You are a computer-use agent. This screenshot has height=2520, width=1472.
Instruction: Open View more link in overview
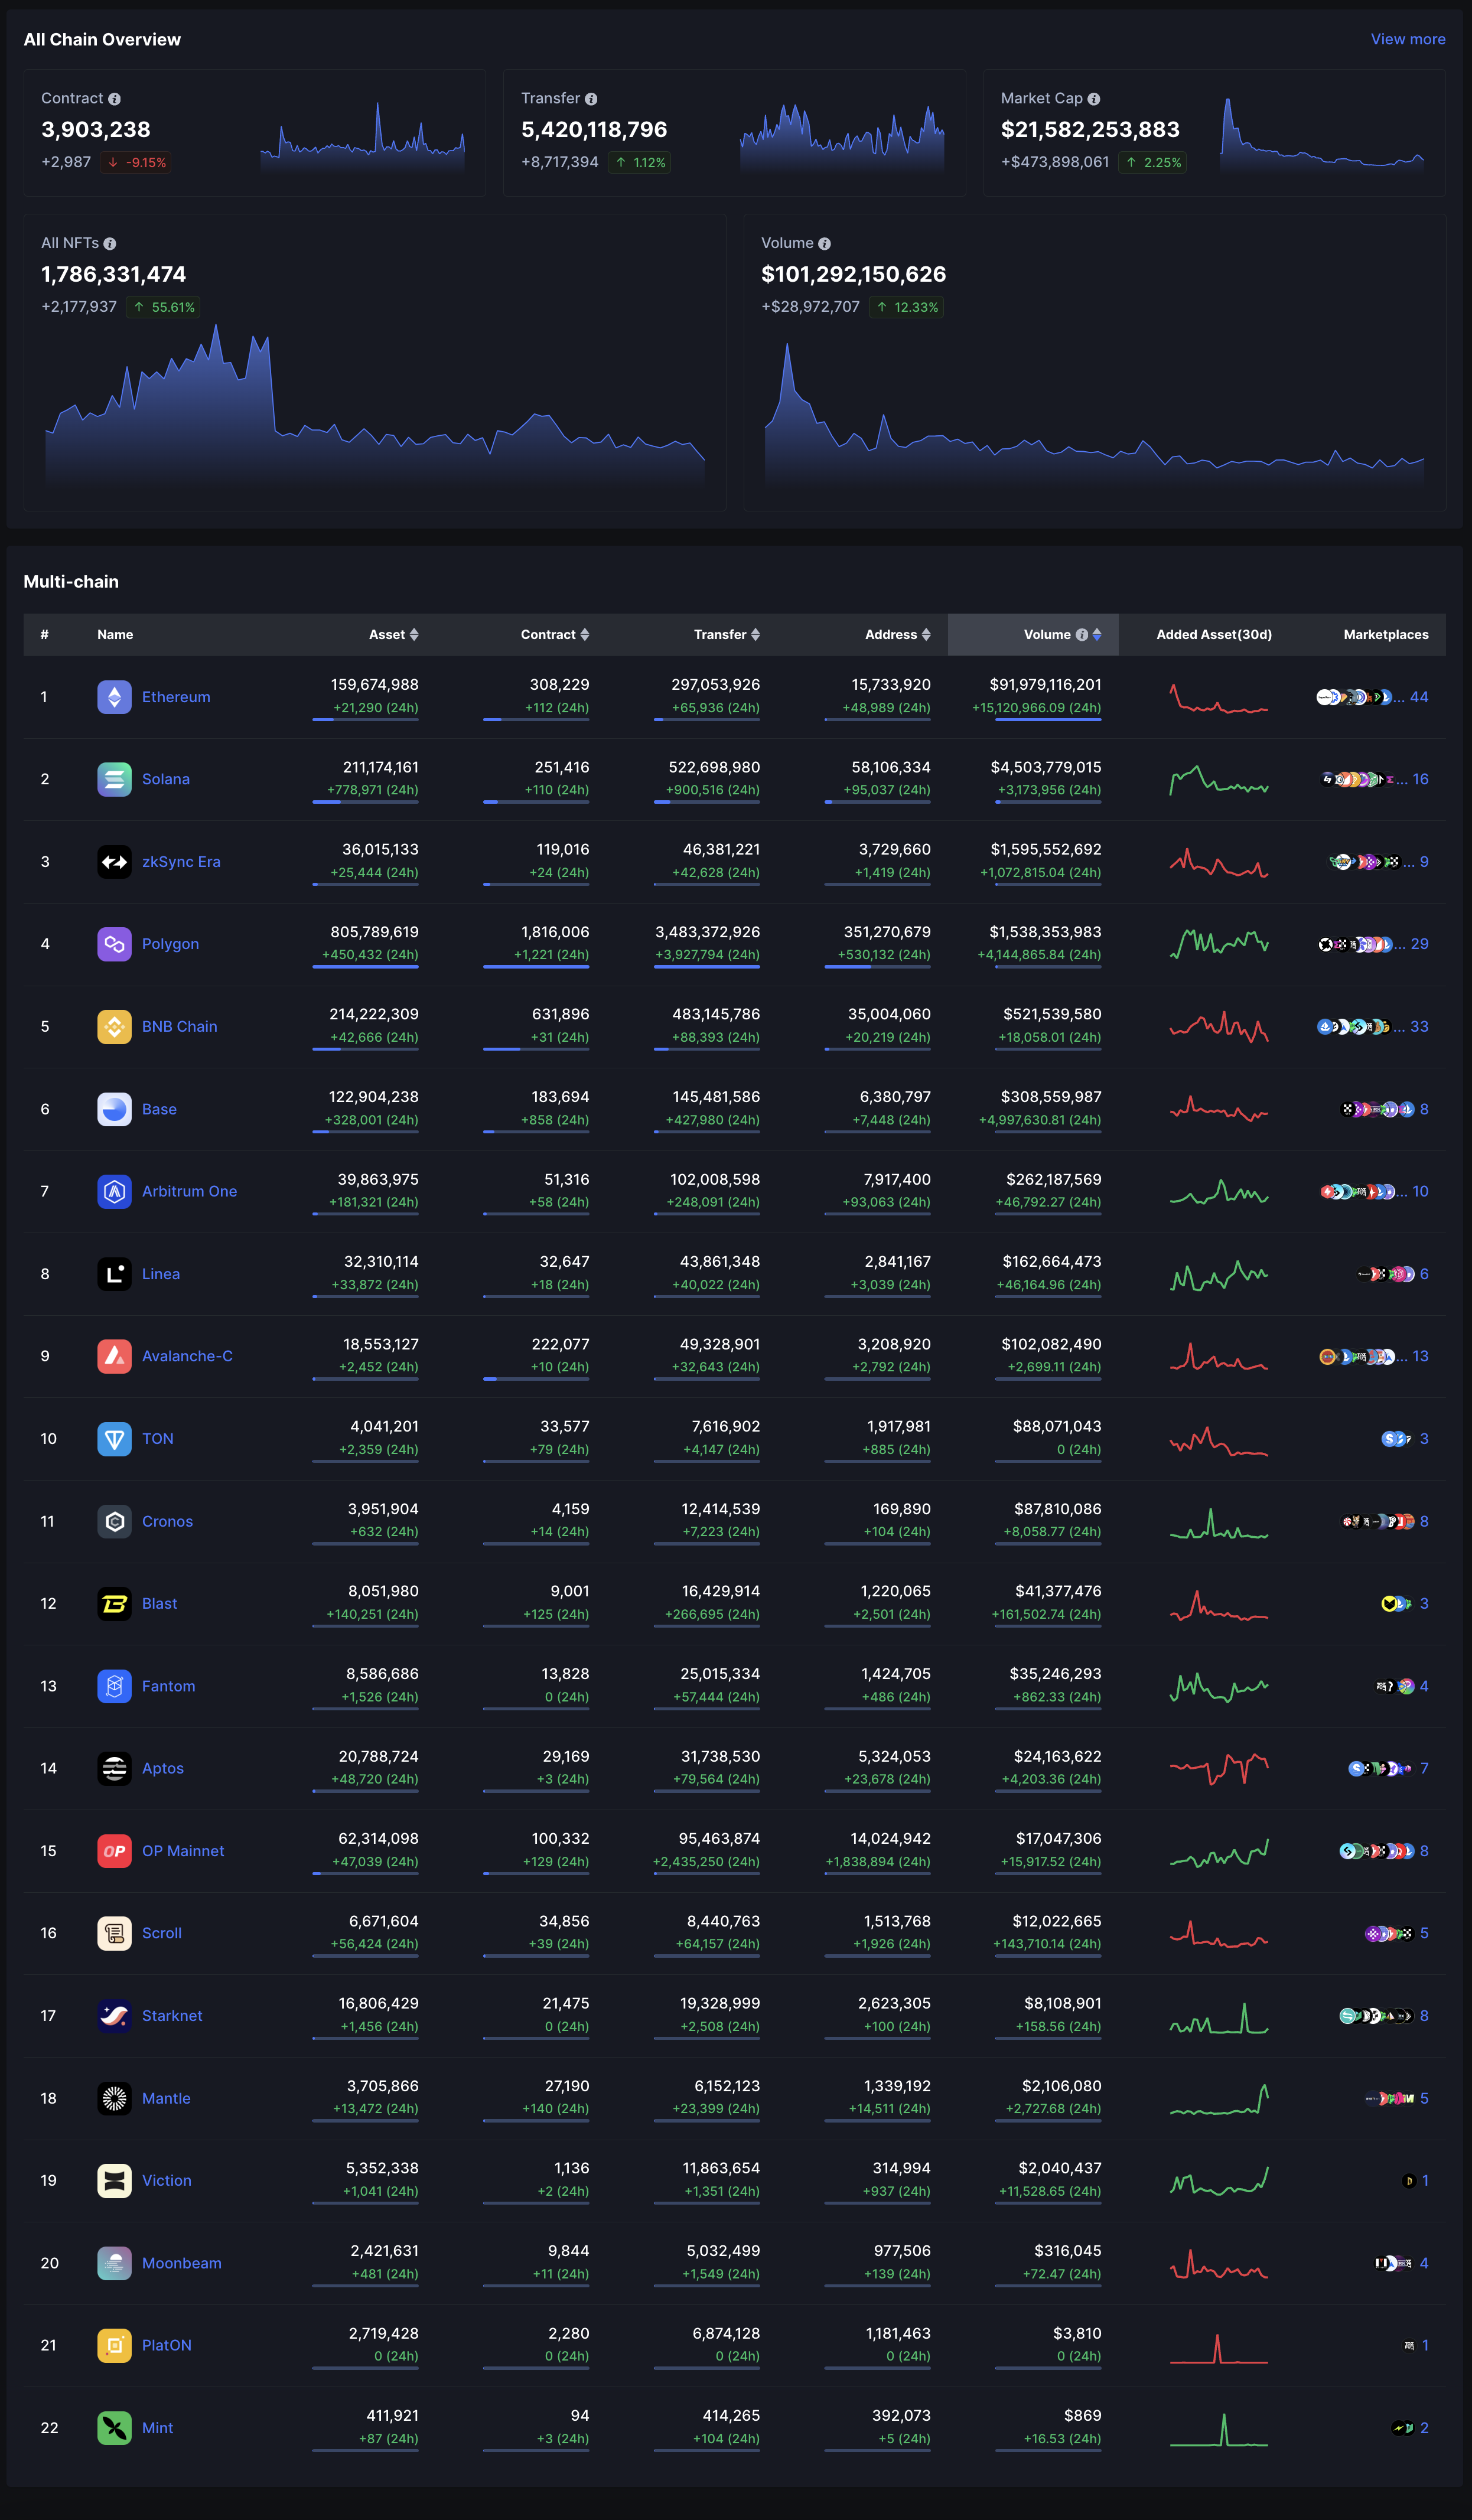click(x=1408, y=39)
